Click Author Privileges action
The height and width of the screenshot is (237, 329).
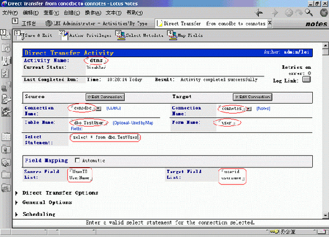pos(85,35)
